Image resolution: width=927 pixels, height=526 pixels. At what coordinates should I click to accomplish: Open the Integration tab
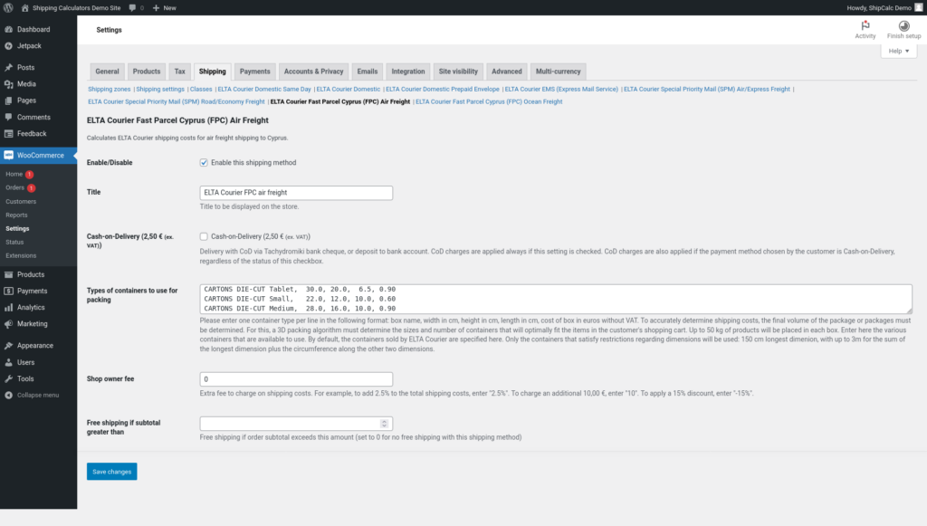pyautogui.click(x=408, y=72)
